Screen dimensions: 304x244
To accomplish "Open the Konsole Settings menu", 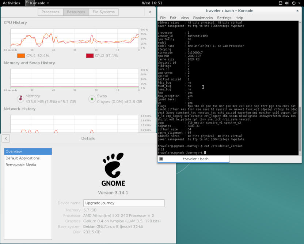I will pos(224,18).
